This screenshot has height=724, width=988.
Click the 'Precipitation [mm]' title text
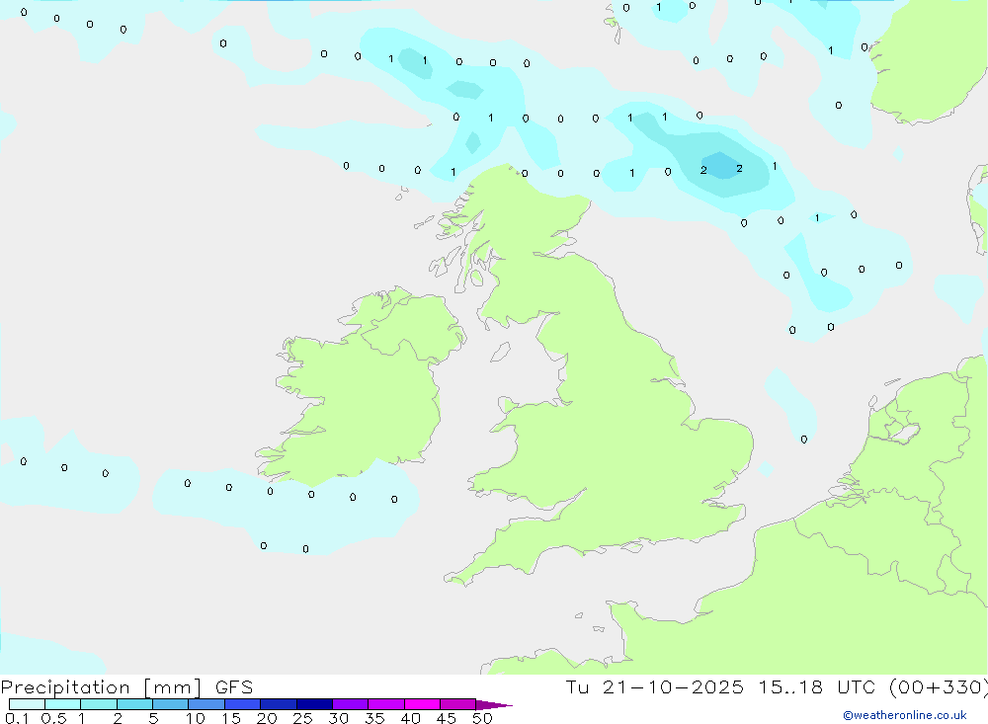[101, 687]
